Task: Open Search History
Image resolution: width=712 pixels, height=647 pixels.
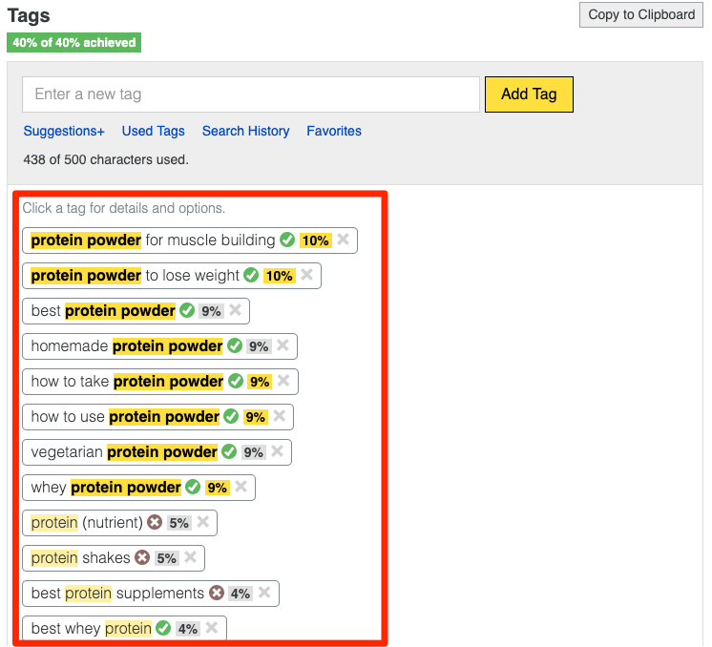Action: tap(245, 131)
